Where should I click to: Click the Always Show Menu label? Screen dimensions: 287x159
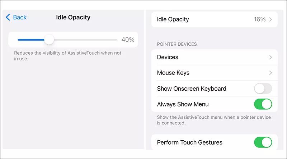tap(183, 104)
